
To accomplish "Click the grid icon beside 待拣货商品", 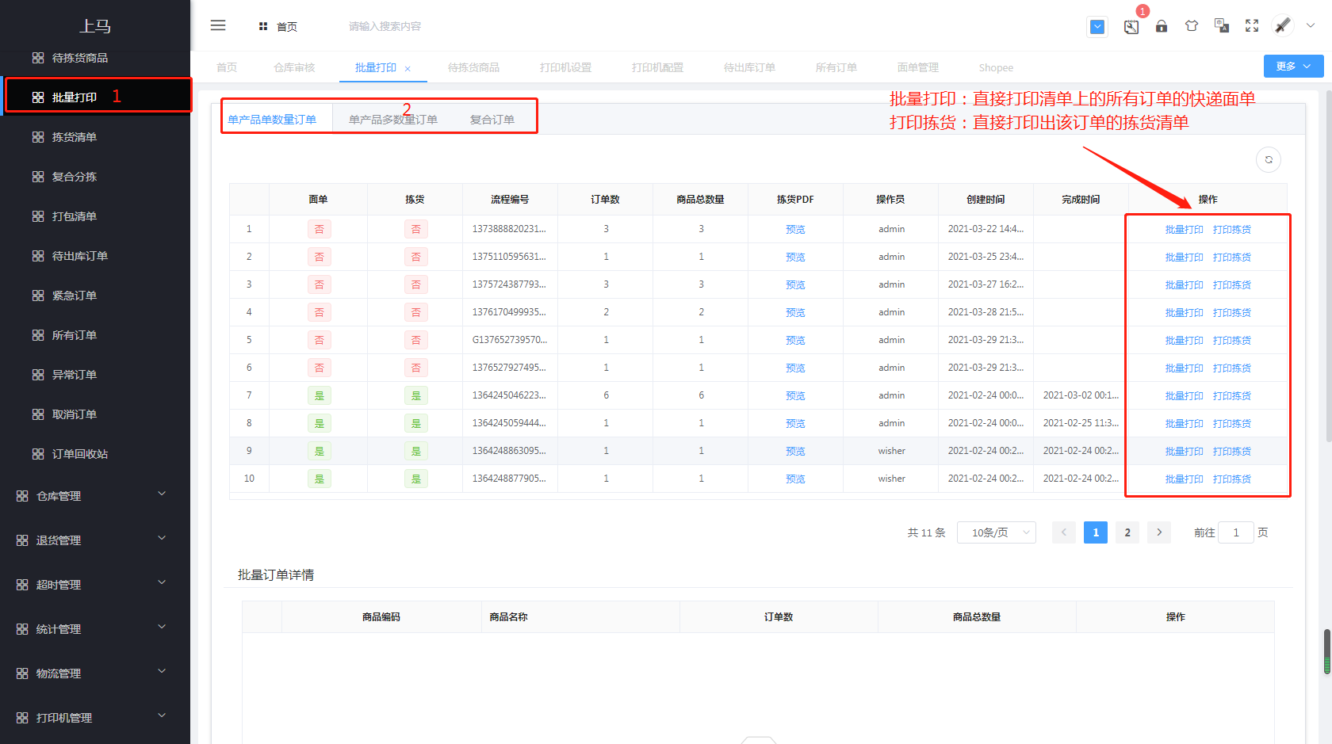I will tap(38, 58).
